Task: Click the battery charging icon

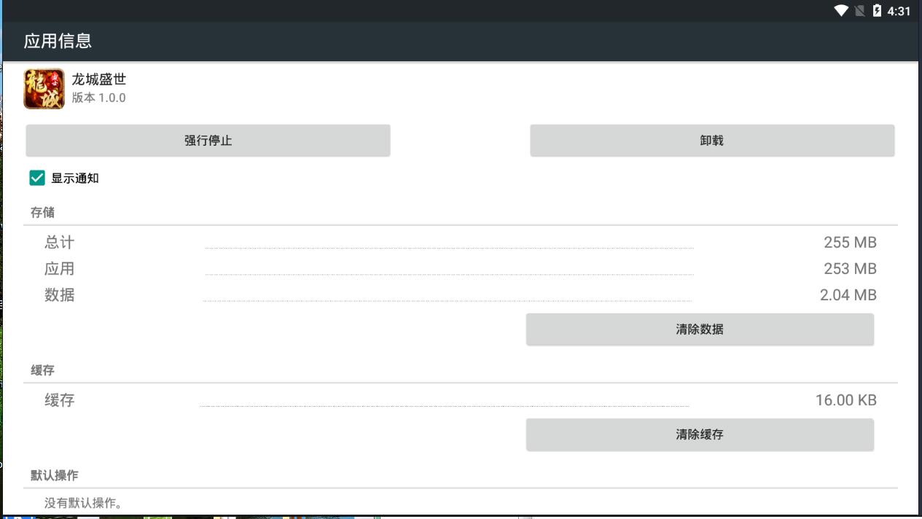Action: click(877, 11)
